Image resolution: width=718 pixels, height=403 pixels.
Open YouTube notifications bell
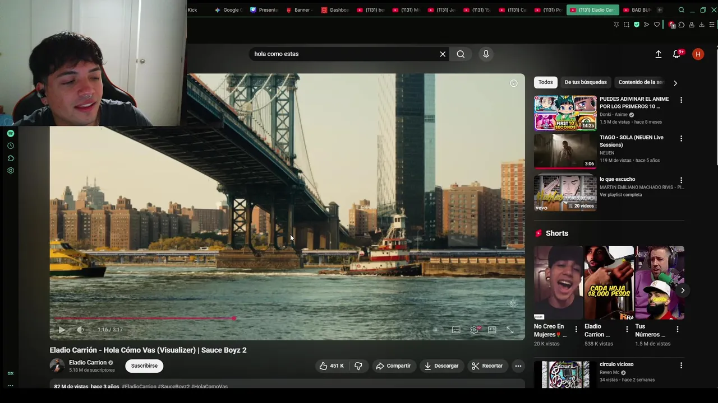pyautogui.click(x=677, y=54)
